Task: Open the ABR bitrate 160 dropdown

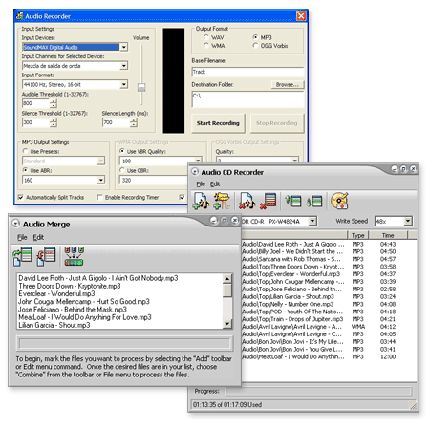Action: coord(100,180)
